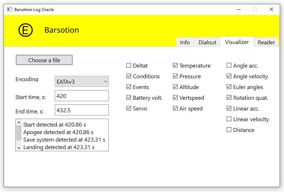Viewport: 284px width, 192px height.
Task: Close the Barsotion Log Oracle window
Action: 271,10
